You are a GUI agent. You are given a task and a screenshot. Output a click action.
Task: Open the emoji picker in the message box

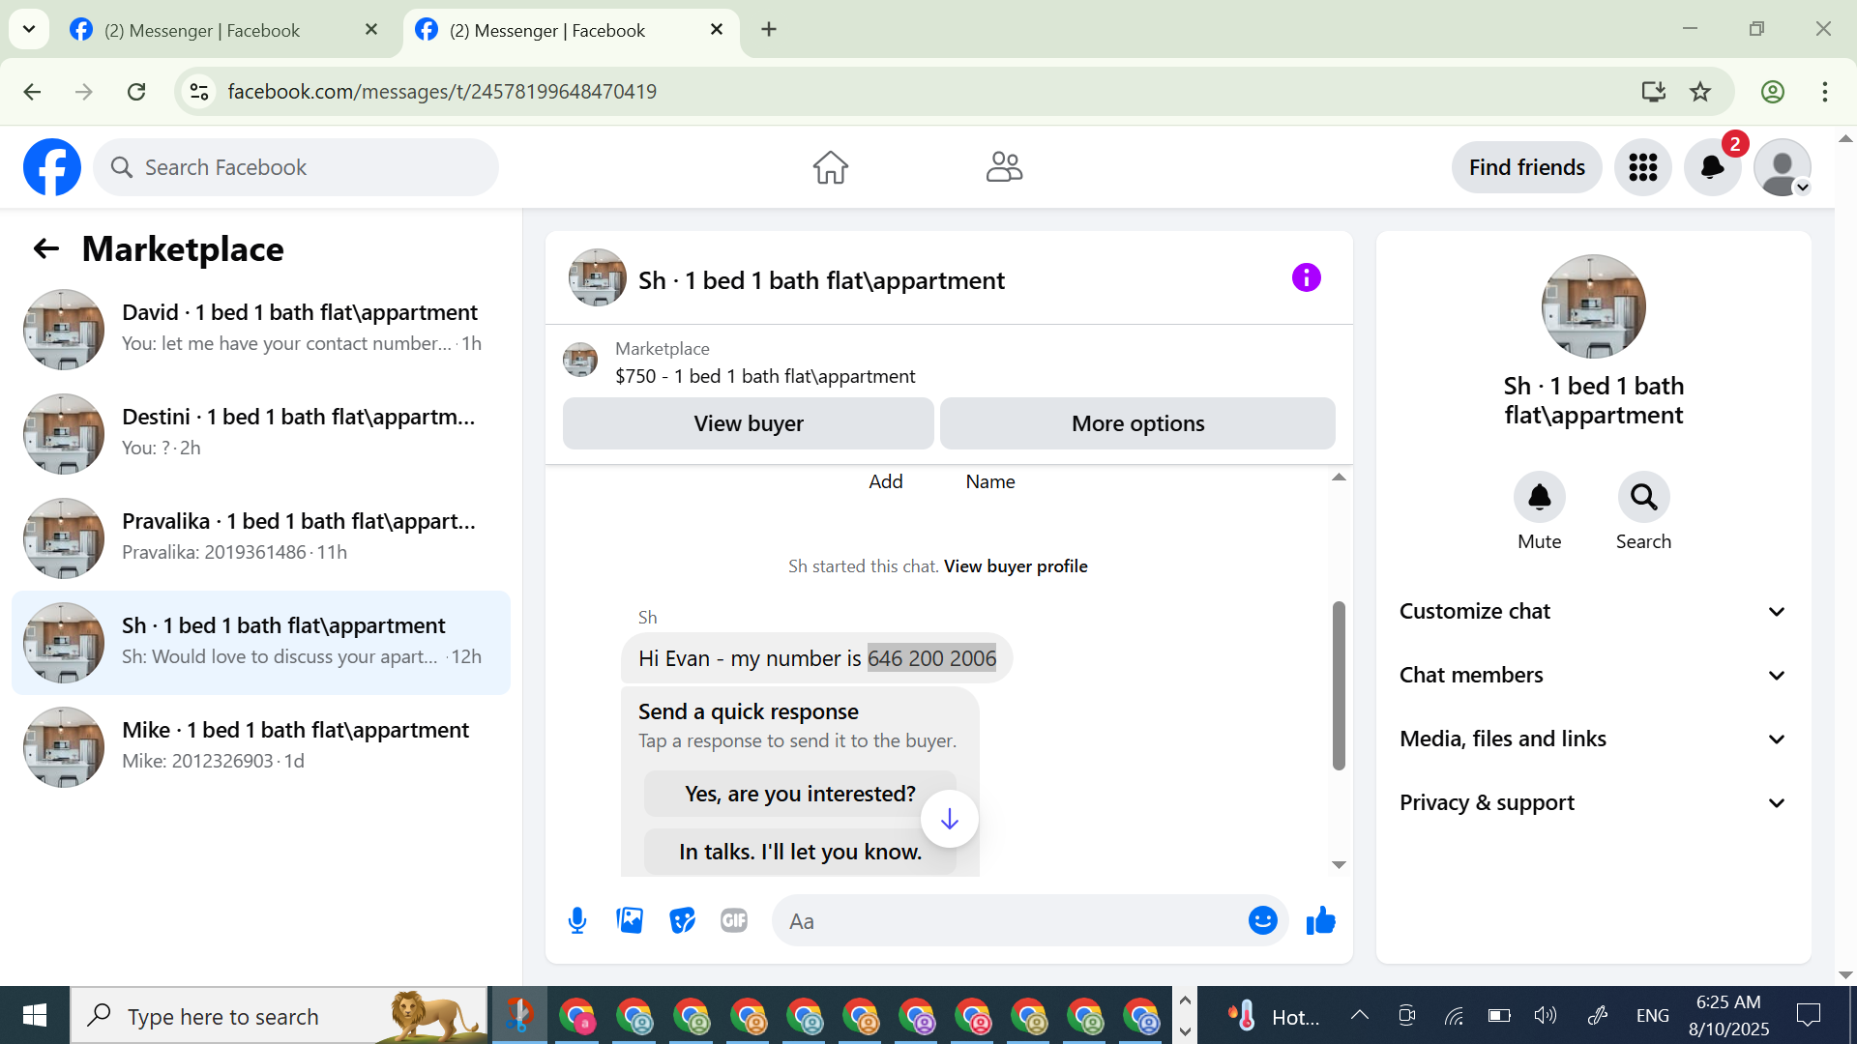click(1262, 920)
